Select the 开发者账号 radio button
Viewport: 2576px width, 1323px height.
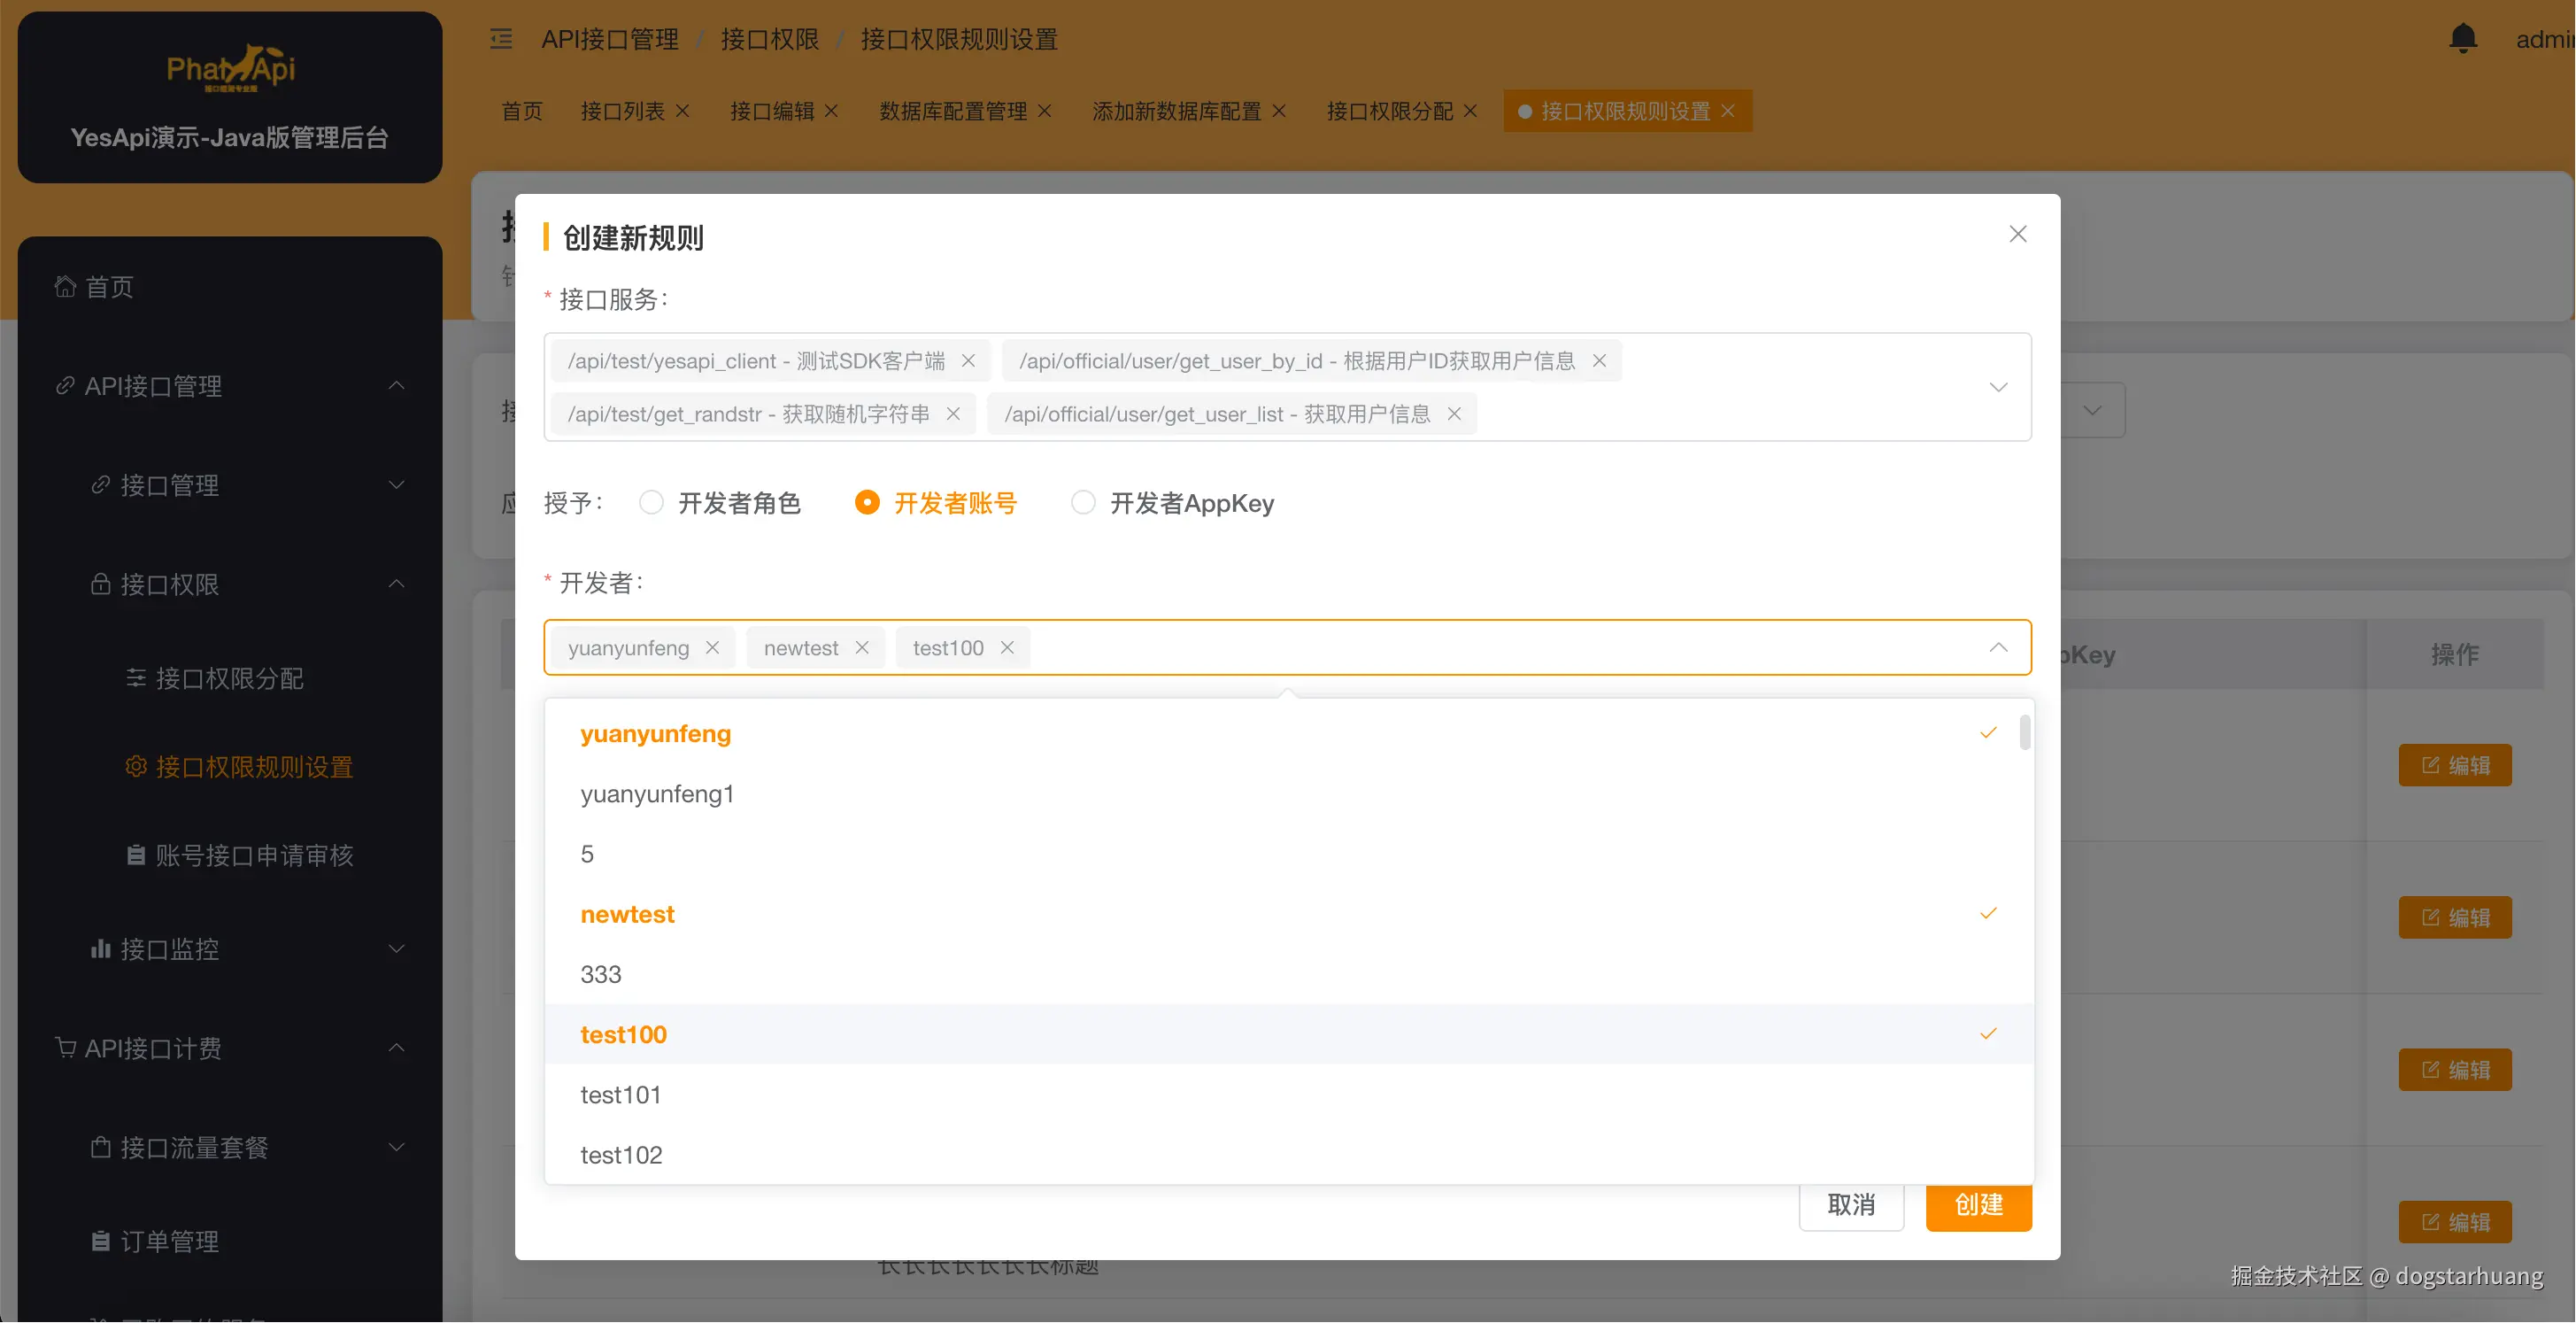point(867,503)
